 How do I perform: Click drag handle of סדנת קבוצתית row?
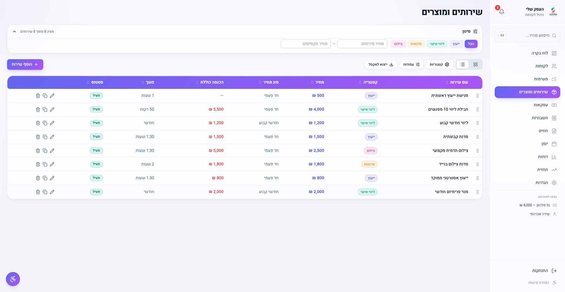(x=478, y=137)
